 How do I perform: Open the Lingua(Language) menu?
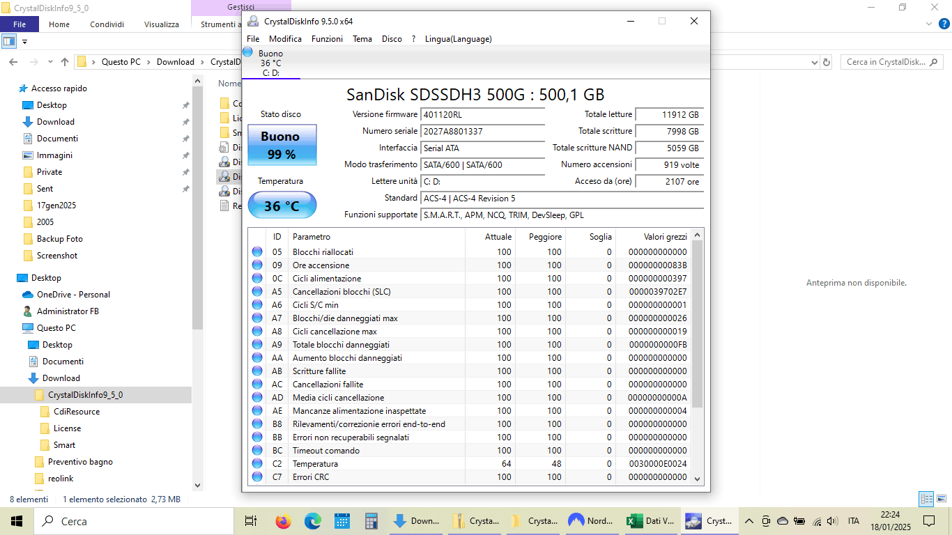459,39
